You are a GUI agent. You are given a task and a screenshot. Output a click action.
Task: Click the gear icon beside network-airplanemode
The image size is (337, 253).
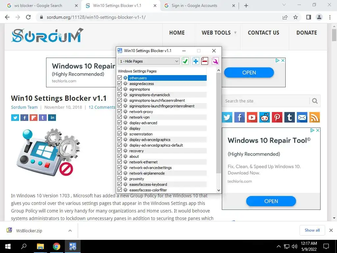pyautogui.click(x=125, y=173)
